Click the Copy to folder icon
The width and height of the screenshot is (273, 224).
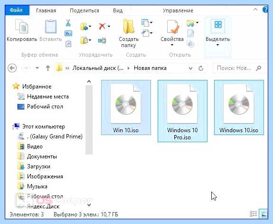pyautogui.click(x=84, y=40)
